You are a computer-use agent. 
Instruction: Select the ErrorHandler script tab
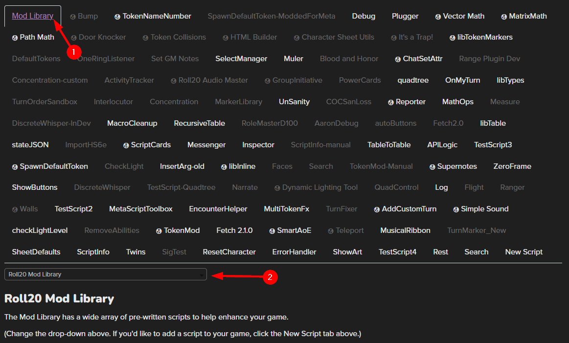pyautogui.click(x=294, y=252)
